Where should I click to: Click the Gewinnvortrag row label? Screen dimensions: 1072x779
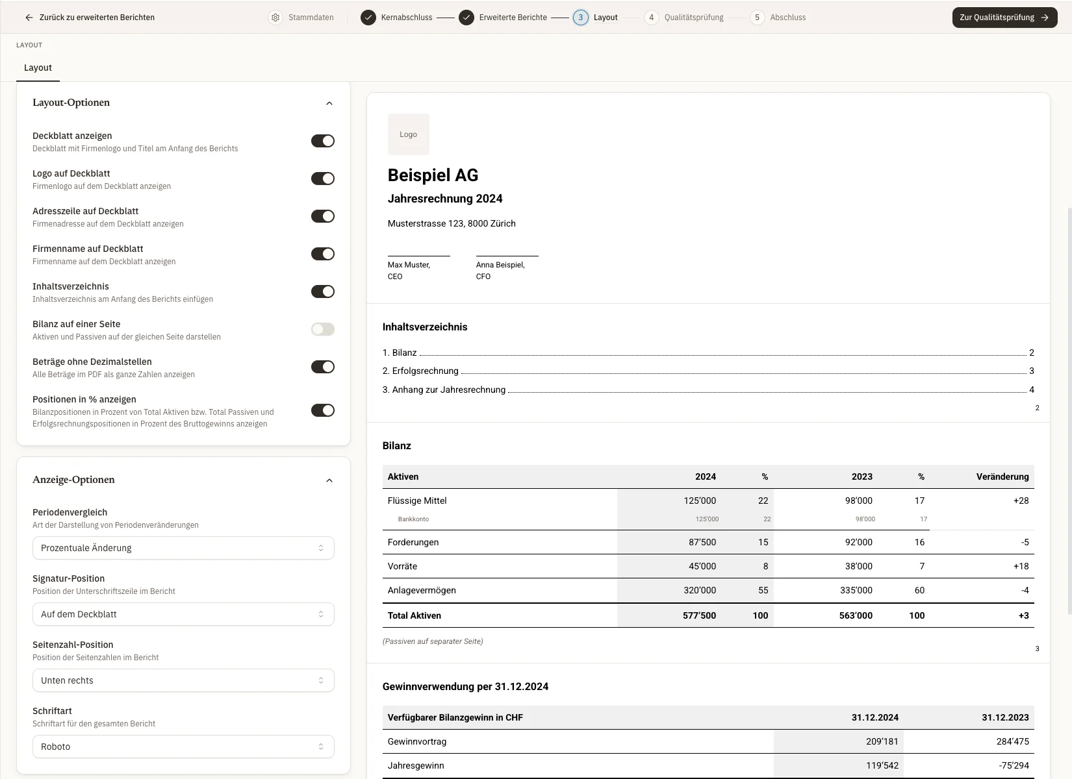click(417, 741)
